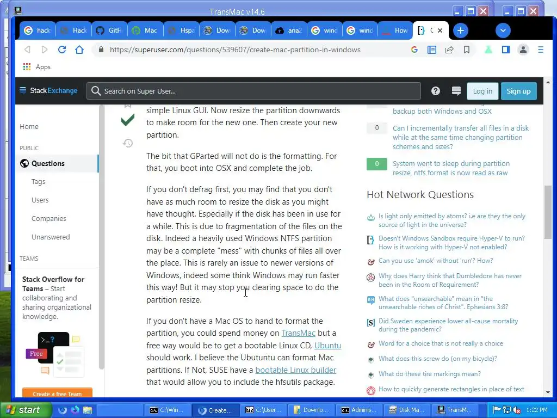Follow the bootable Linux builder link
The image size is (557, 418).
click(295, 370)
